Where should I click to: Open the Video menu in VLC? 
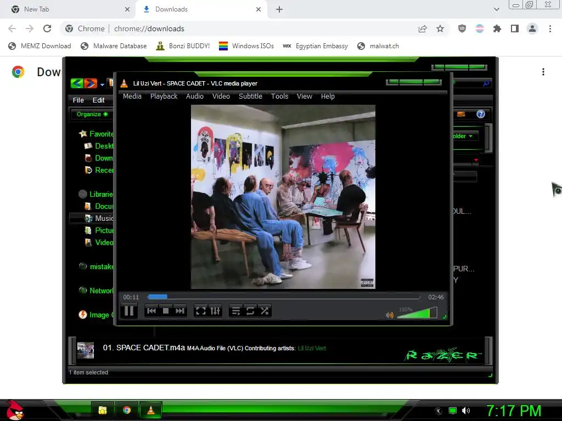tap(221, 96)
